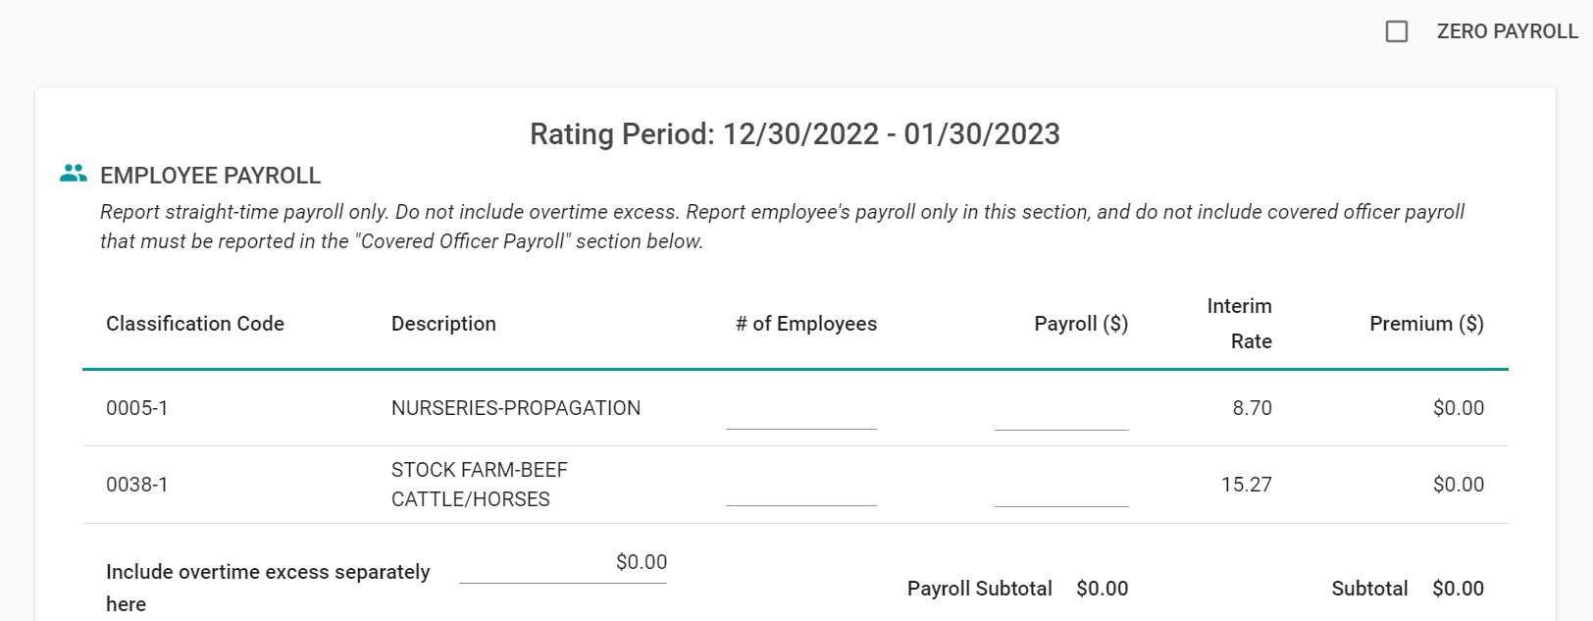
Task: Select classification code 0005-1 cell
Action: tap(137, 408)
